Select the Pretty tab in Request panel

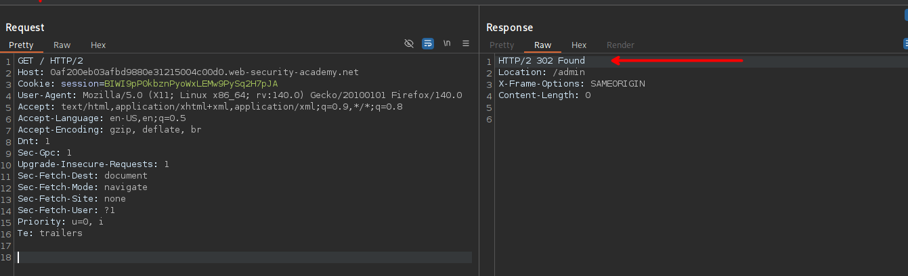point(21,45)
